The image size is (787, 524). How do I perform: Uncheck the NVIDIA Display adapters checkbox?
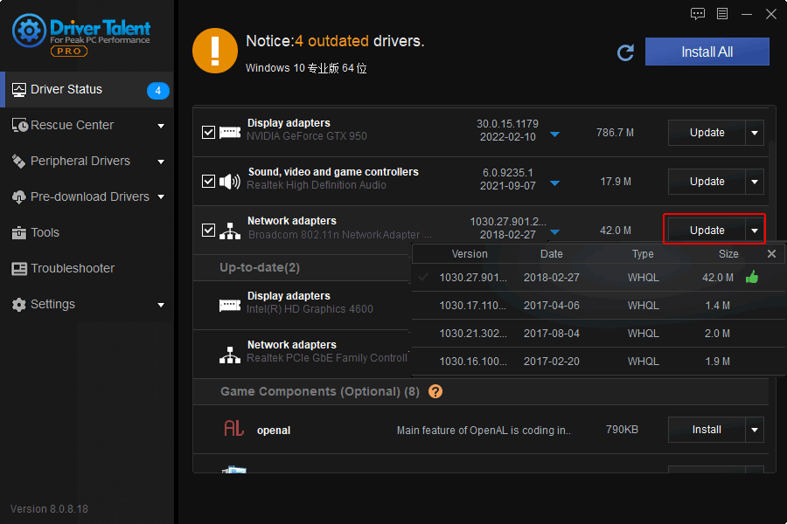[x=208, y=133]
